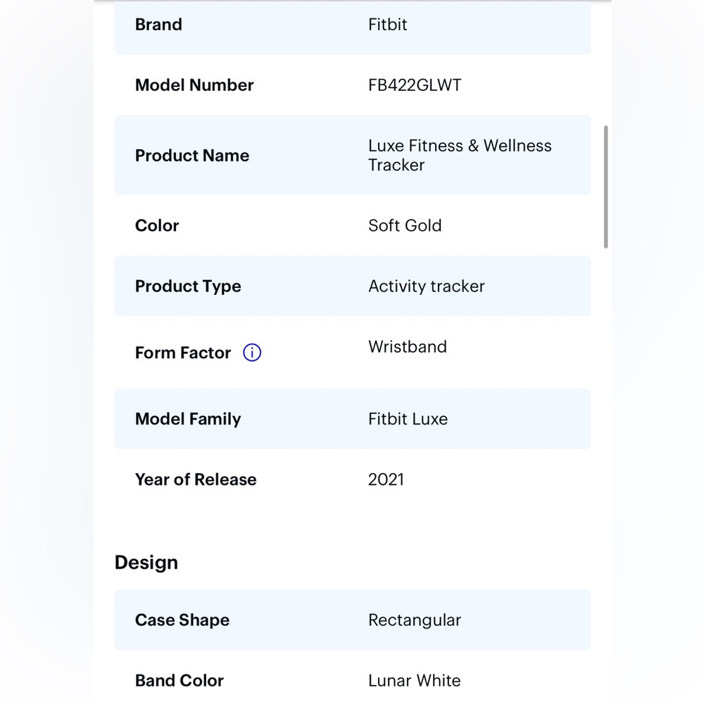Select the Rectangular case shape value
The width and height of the screenshot is (704, 704).
tap(415, 620)
